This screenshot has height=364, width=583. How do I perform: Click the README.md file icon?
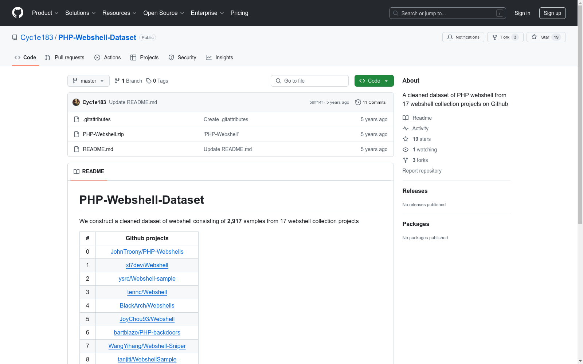(77, 149)
